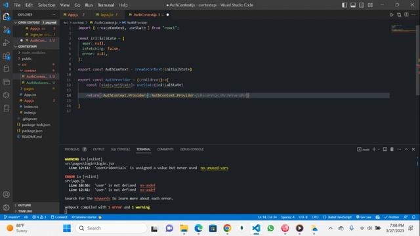Click the editor minimap preview
The width and height of the screenshot is (420, 236).
tap(403, 28)
